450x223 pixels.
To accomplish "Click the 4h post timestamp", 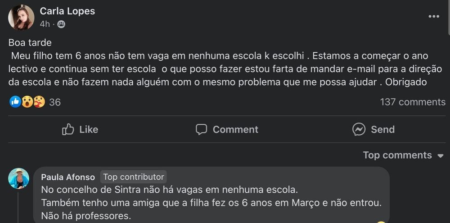I will coord(45,24).
